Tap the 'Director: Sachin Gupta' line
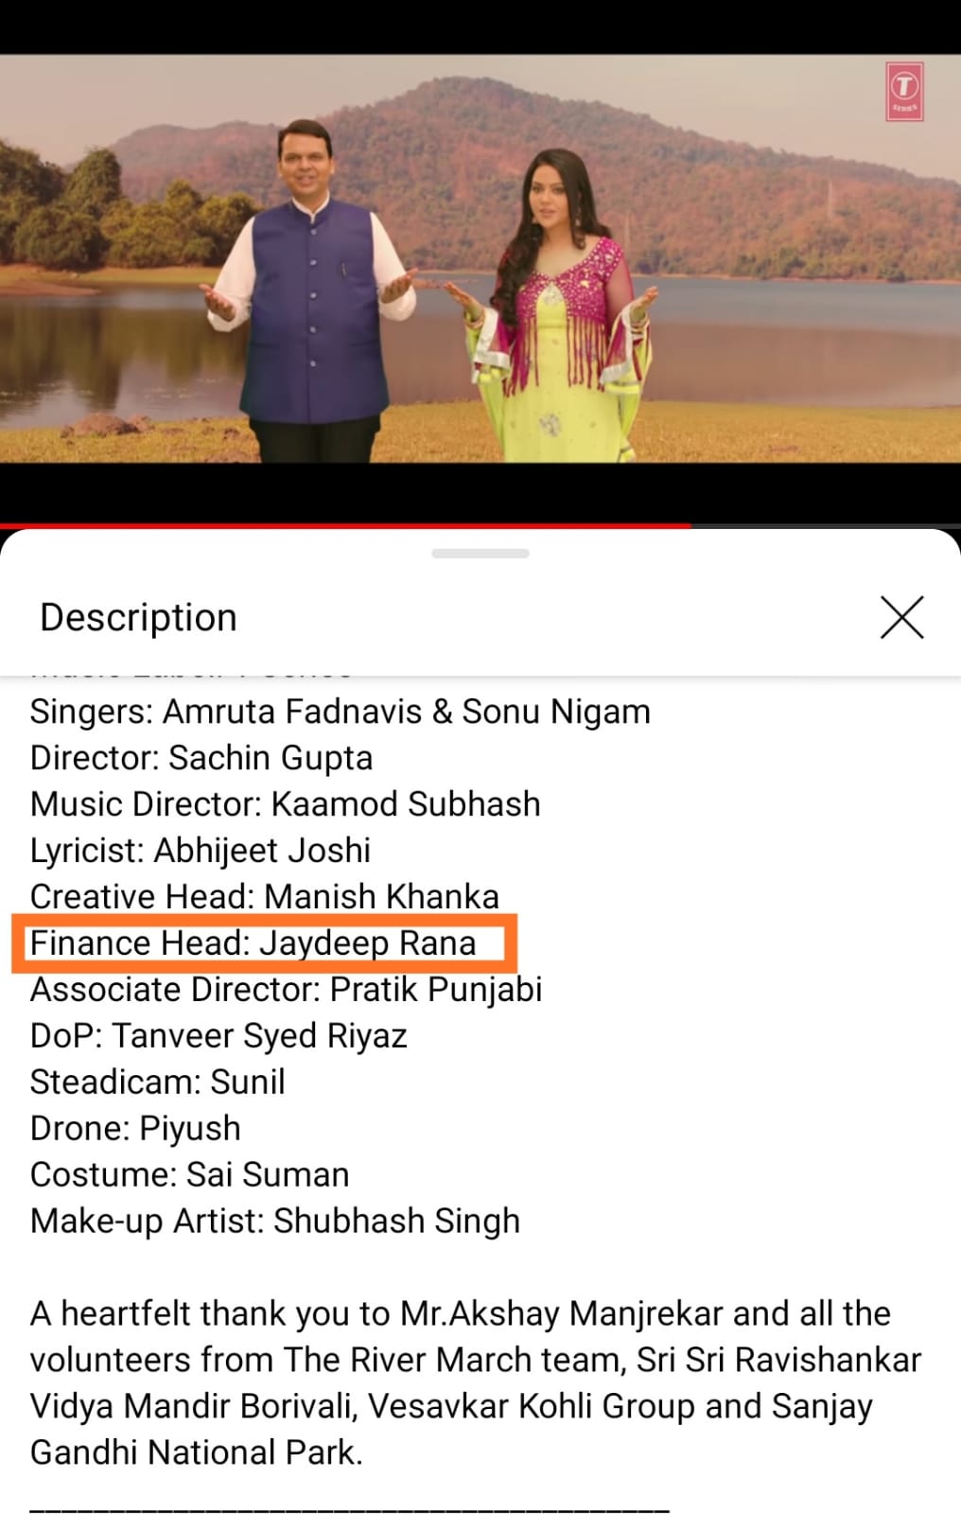961x1514 pixels. (x=201, y=758)
